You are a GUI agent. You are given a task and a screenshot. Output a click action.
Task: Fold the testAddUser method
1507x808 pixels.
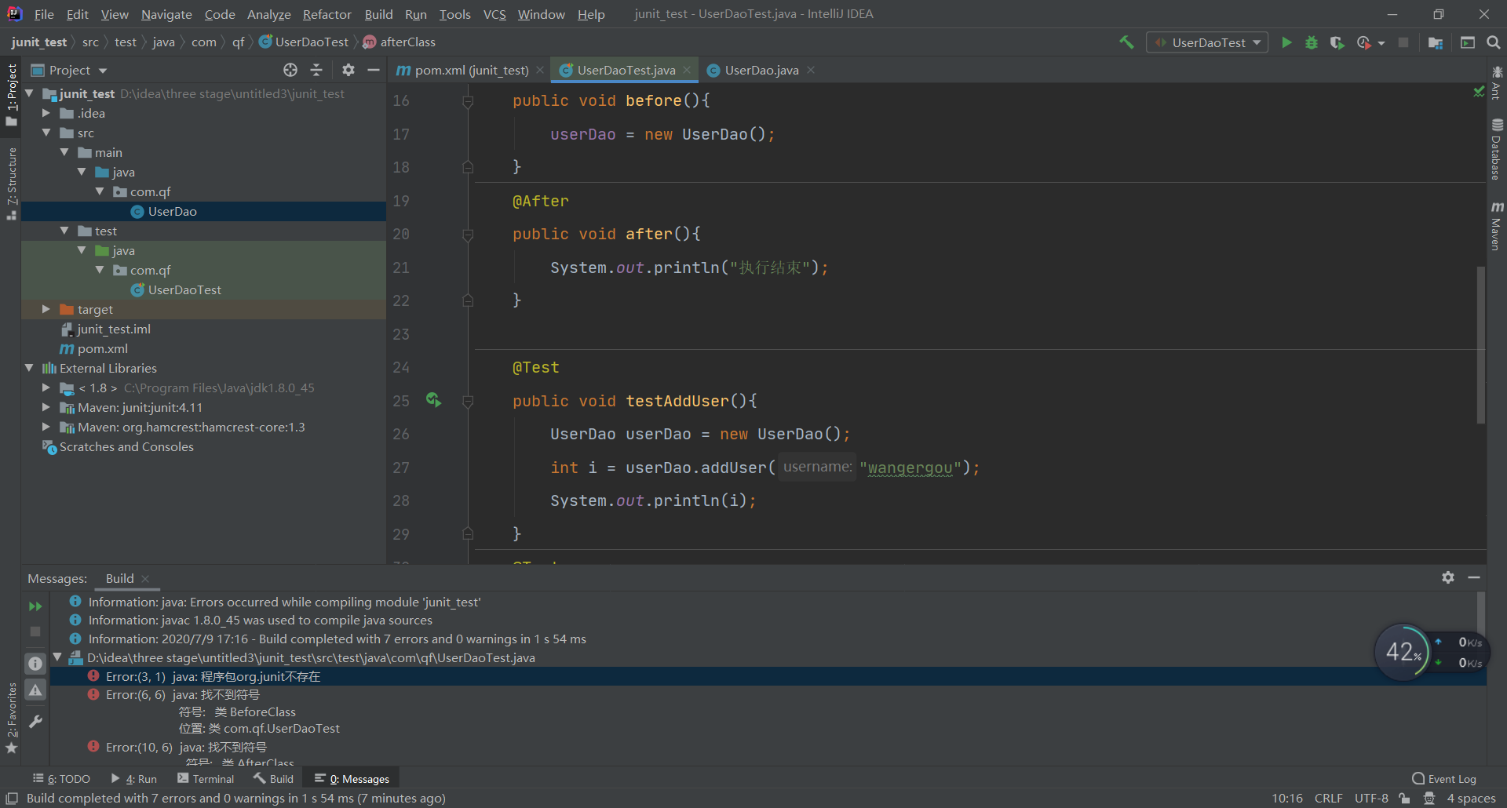[468, 401]
